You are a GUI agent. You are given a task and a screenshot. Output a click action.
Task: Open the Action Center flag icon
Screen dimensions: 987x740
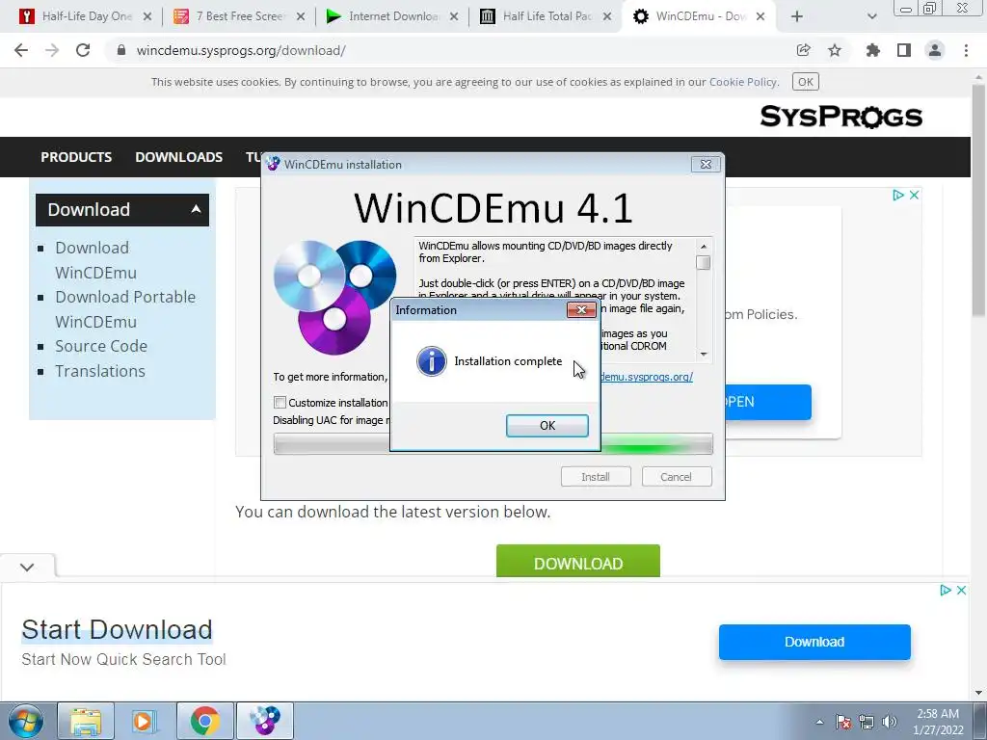coord(843,722)
